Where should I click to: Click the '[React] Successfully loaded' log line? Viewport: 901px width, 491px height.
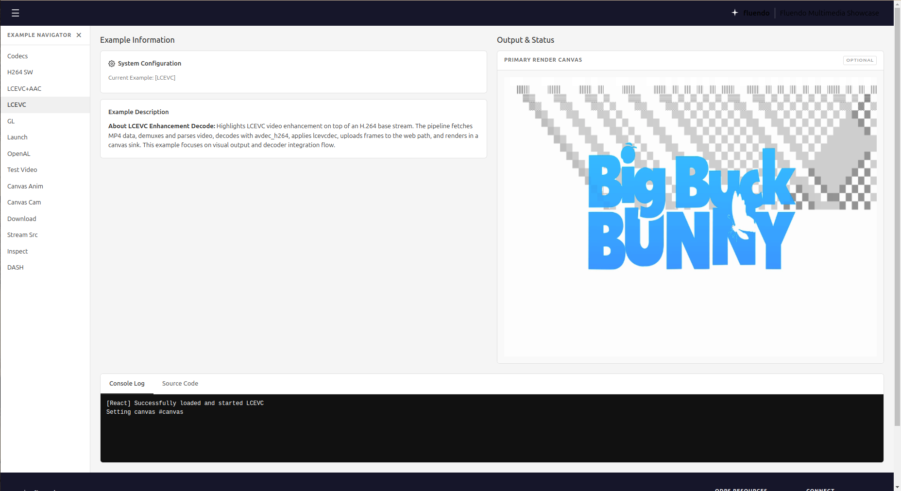pyautogui.click(x=185, y=404)
